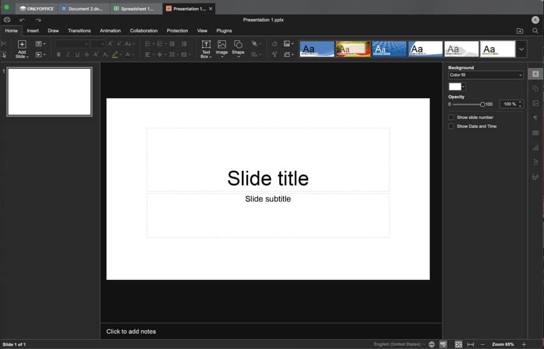Image resolution: width=544 pixels, height=349 pixels.
Task: Click the Clear style eraser icon
Action: [x=274, y=43]
